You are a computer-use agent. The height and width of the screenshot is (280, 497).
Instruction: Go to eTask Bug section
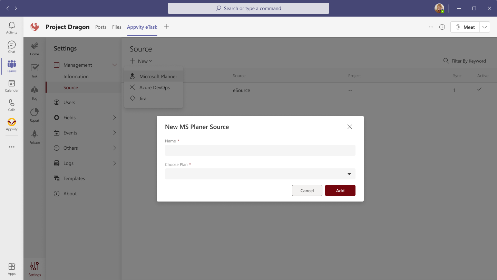[35, 93]
